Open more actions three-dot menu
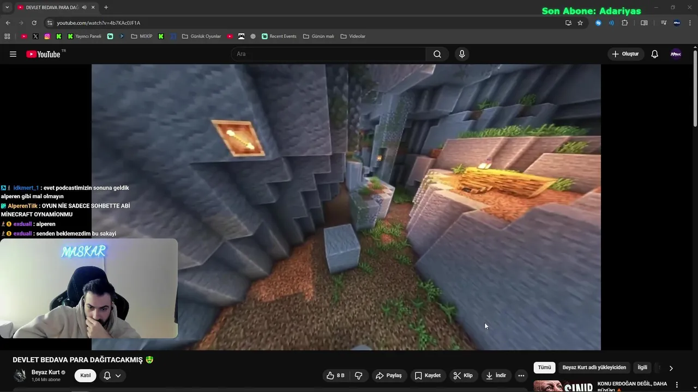Screen dimensions: 698x392 click(x=521, y=376)
